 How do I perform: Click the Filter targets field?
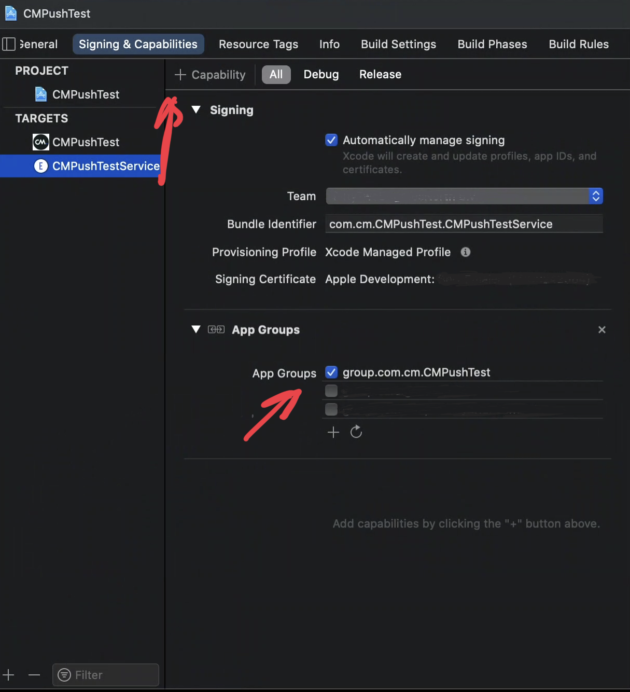coord(106,675)
